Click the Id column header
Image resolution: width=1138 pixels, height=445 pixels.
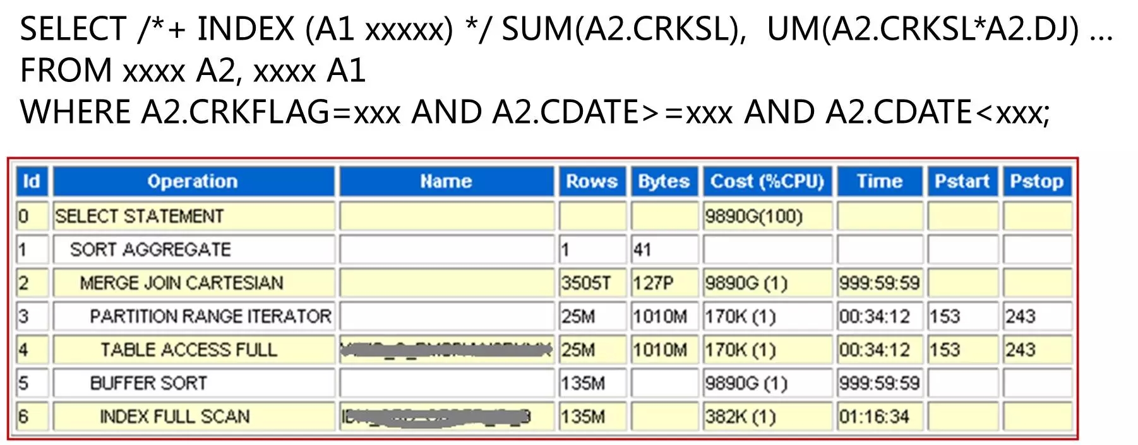[x=32, y=182]
